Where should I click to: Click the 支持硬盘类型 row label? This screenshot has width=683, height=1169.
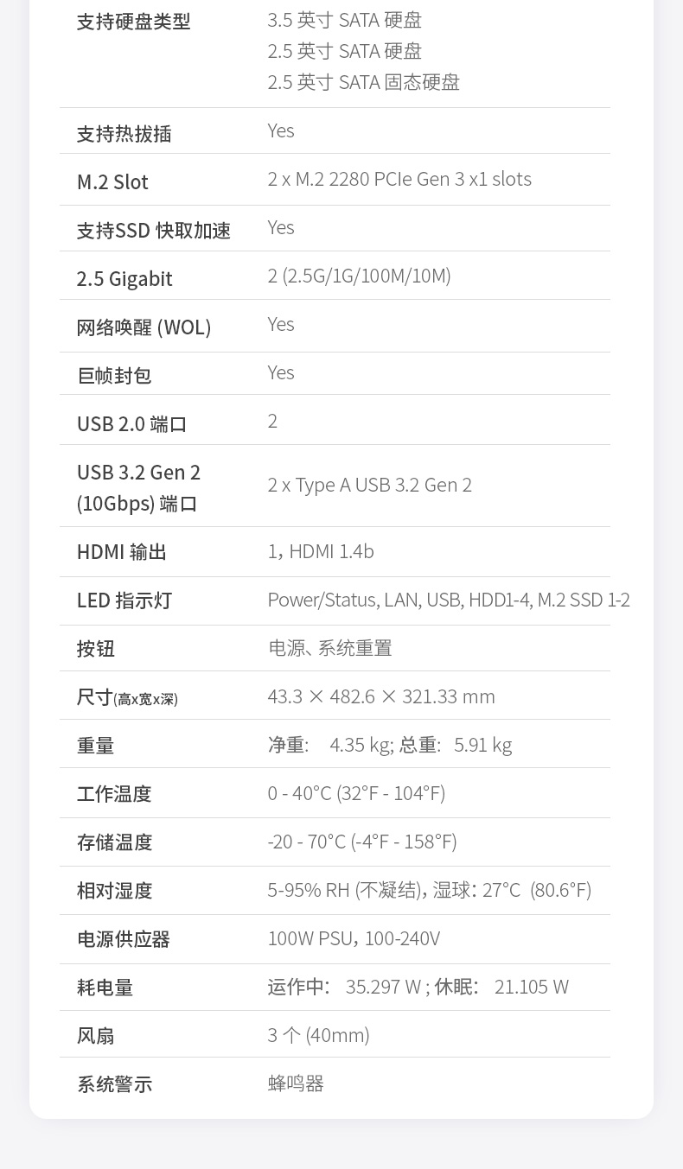click(x=133, y=22)
